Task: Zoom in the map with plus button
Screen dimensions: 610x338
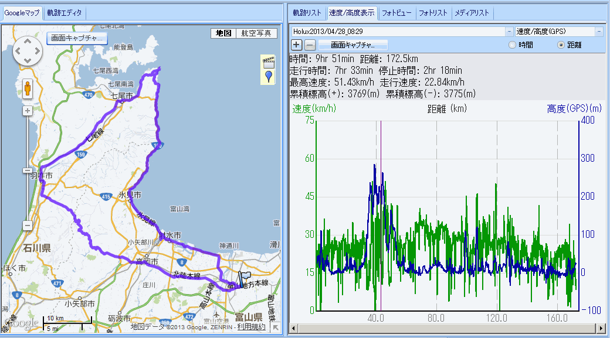Action: point(27,111)
